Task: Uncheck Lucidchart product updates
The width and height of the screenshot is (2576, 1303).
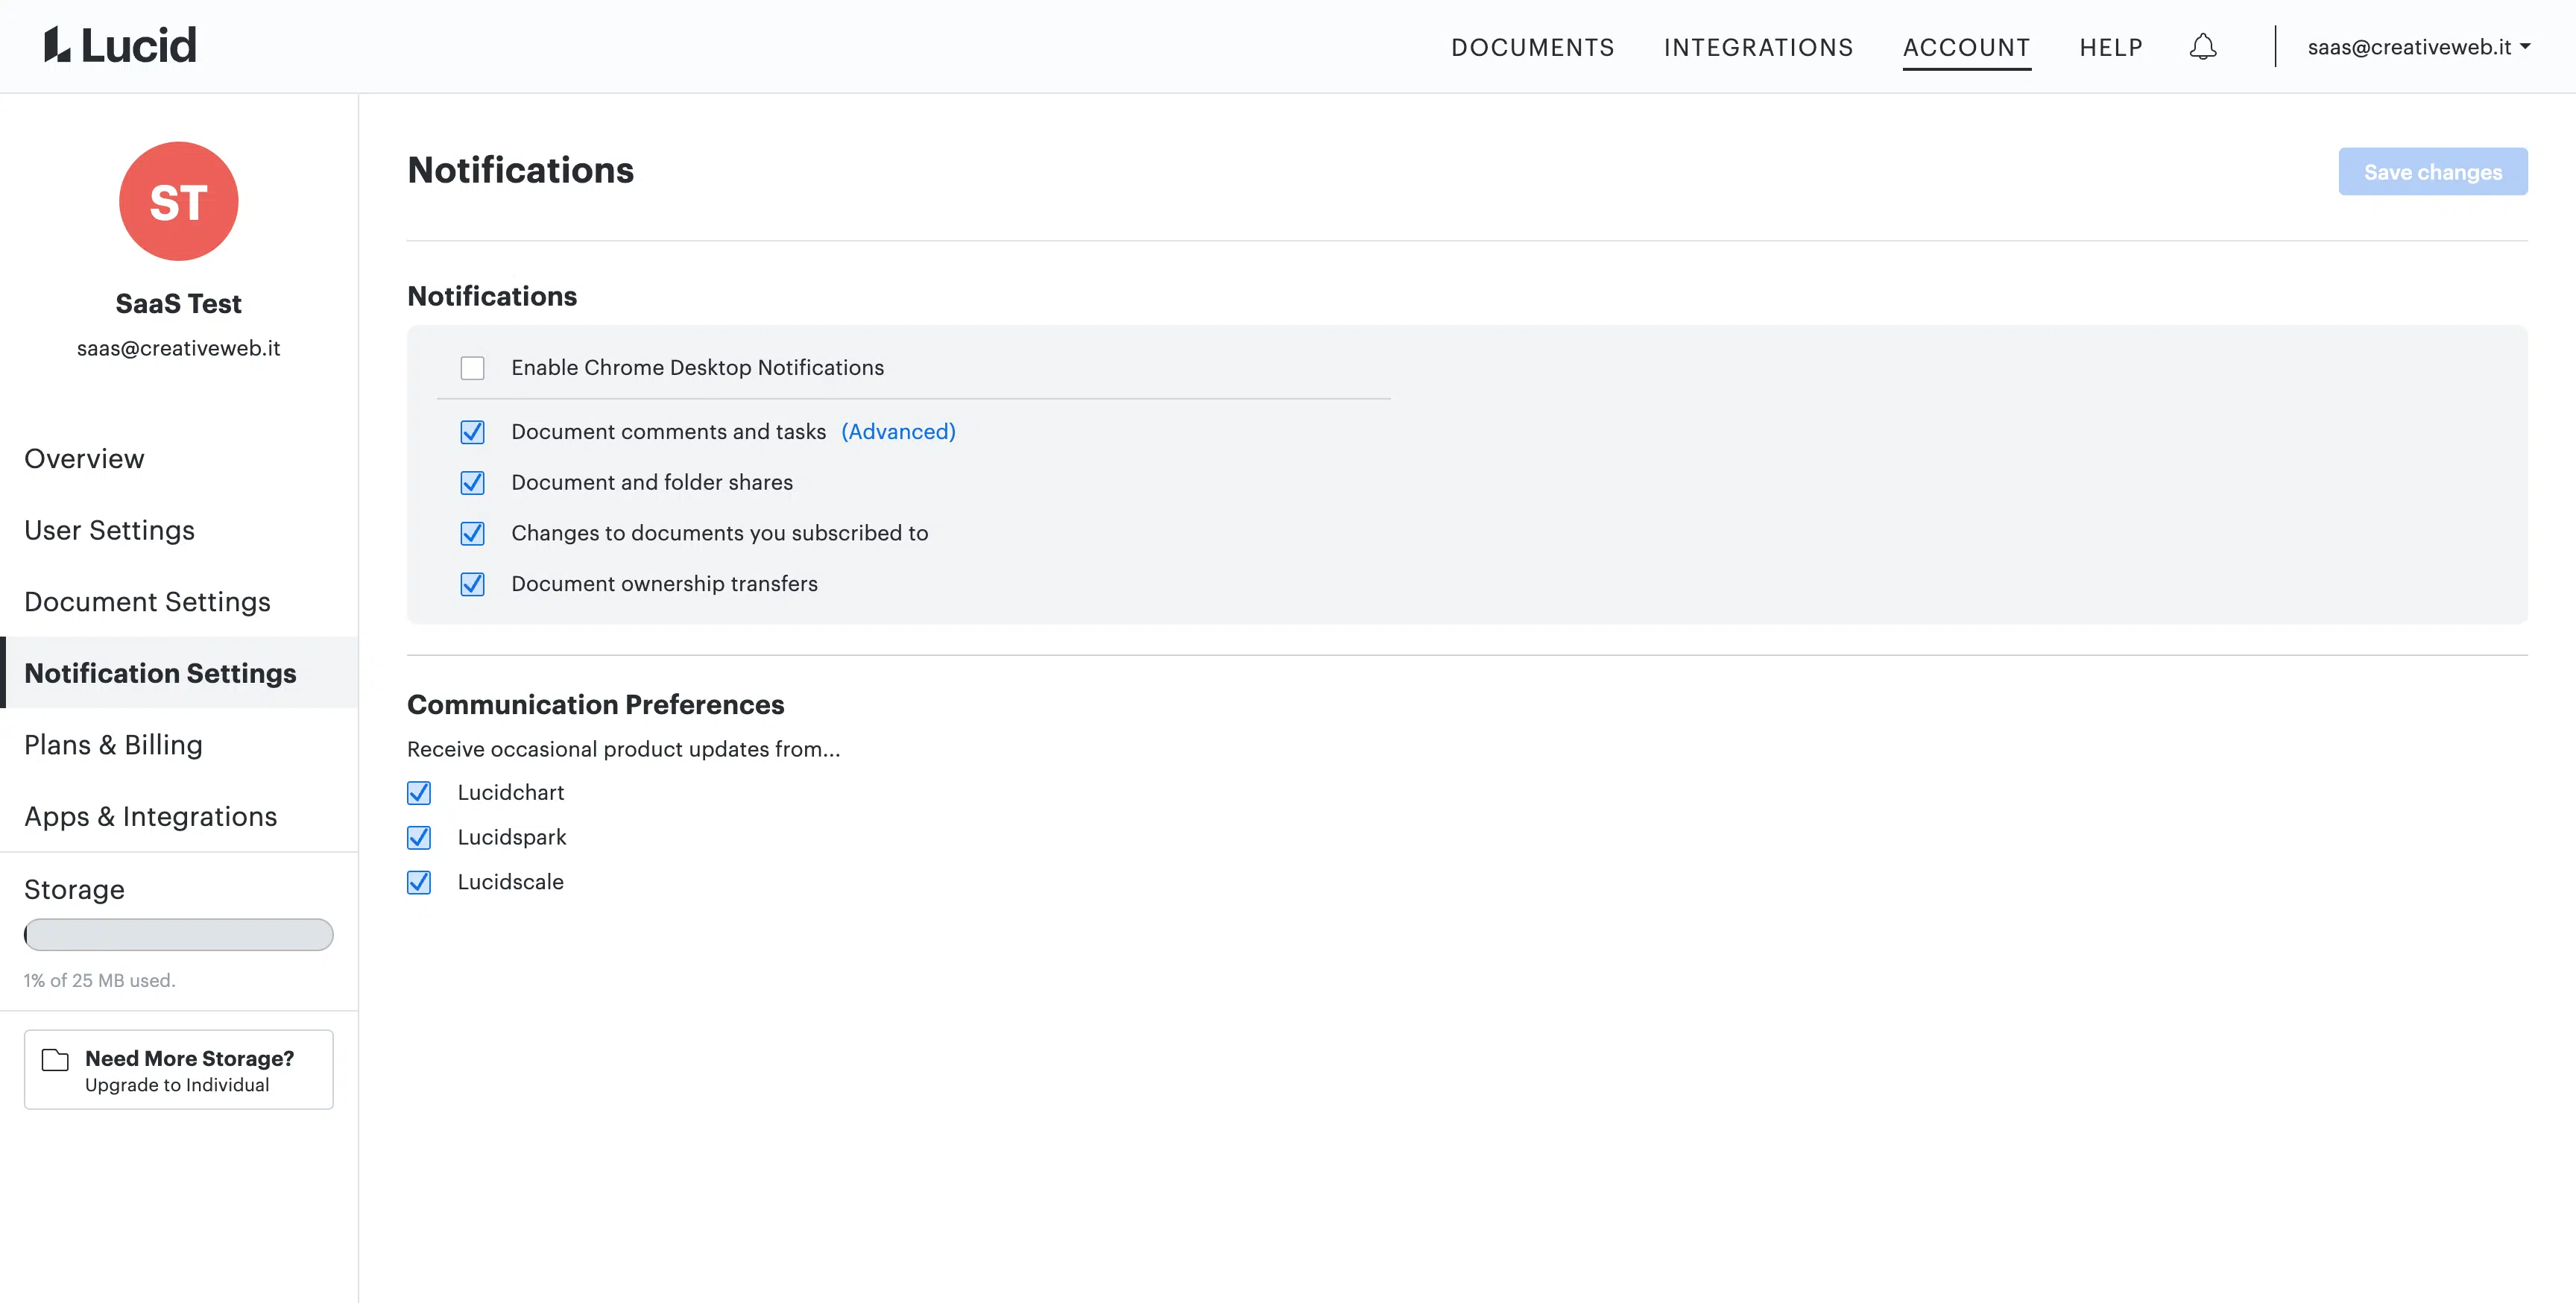Action: click(x=419, y=793)
